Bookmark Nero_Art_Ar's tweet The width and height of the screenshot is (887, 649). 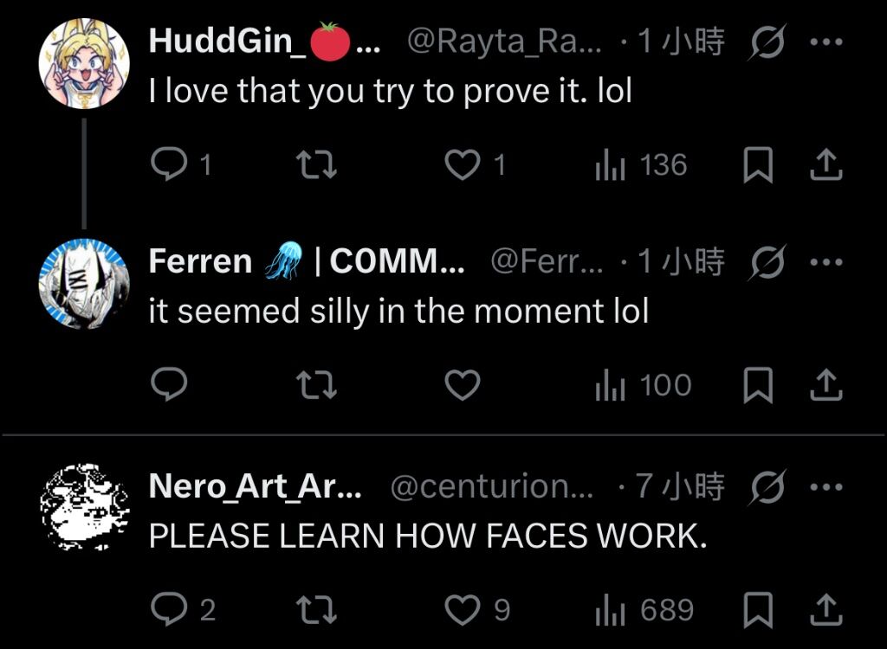[x=758, y=610]
